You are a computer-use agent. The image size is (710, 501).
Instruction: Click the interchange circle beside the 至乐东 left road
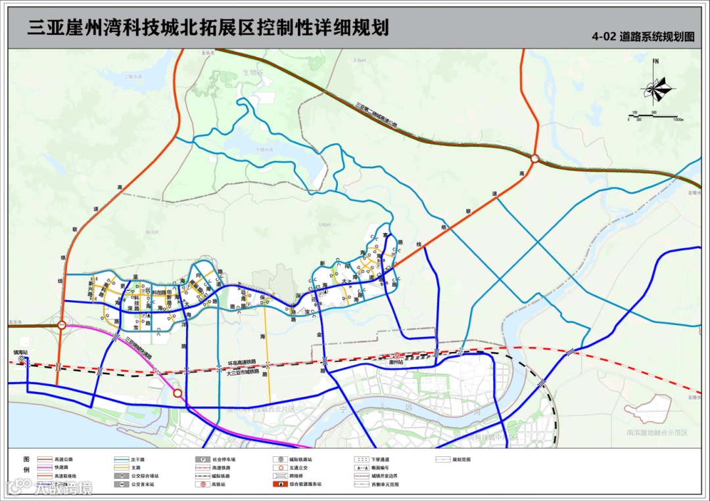coord(62,325)
